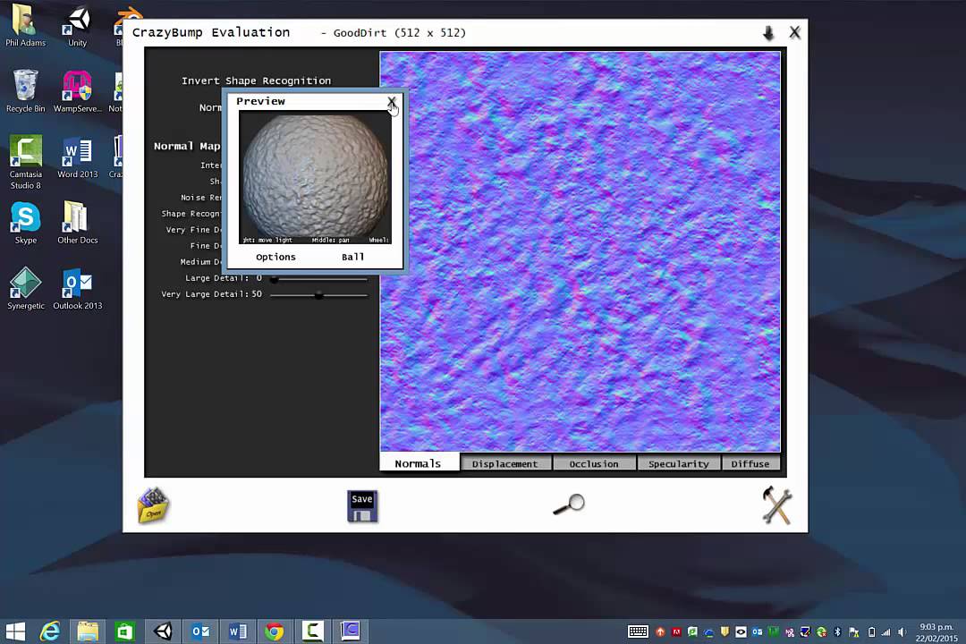The width and height of the screenshot is (966, 644).
Task: Switch to the Displacement tab
Action: (x=505, y=464)
